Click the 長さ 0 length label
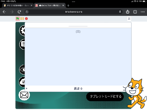Viewport: 147px width, 110px height. click(78, 89)
